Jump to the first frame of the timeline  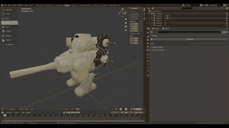67,112
